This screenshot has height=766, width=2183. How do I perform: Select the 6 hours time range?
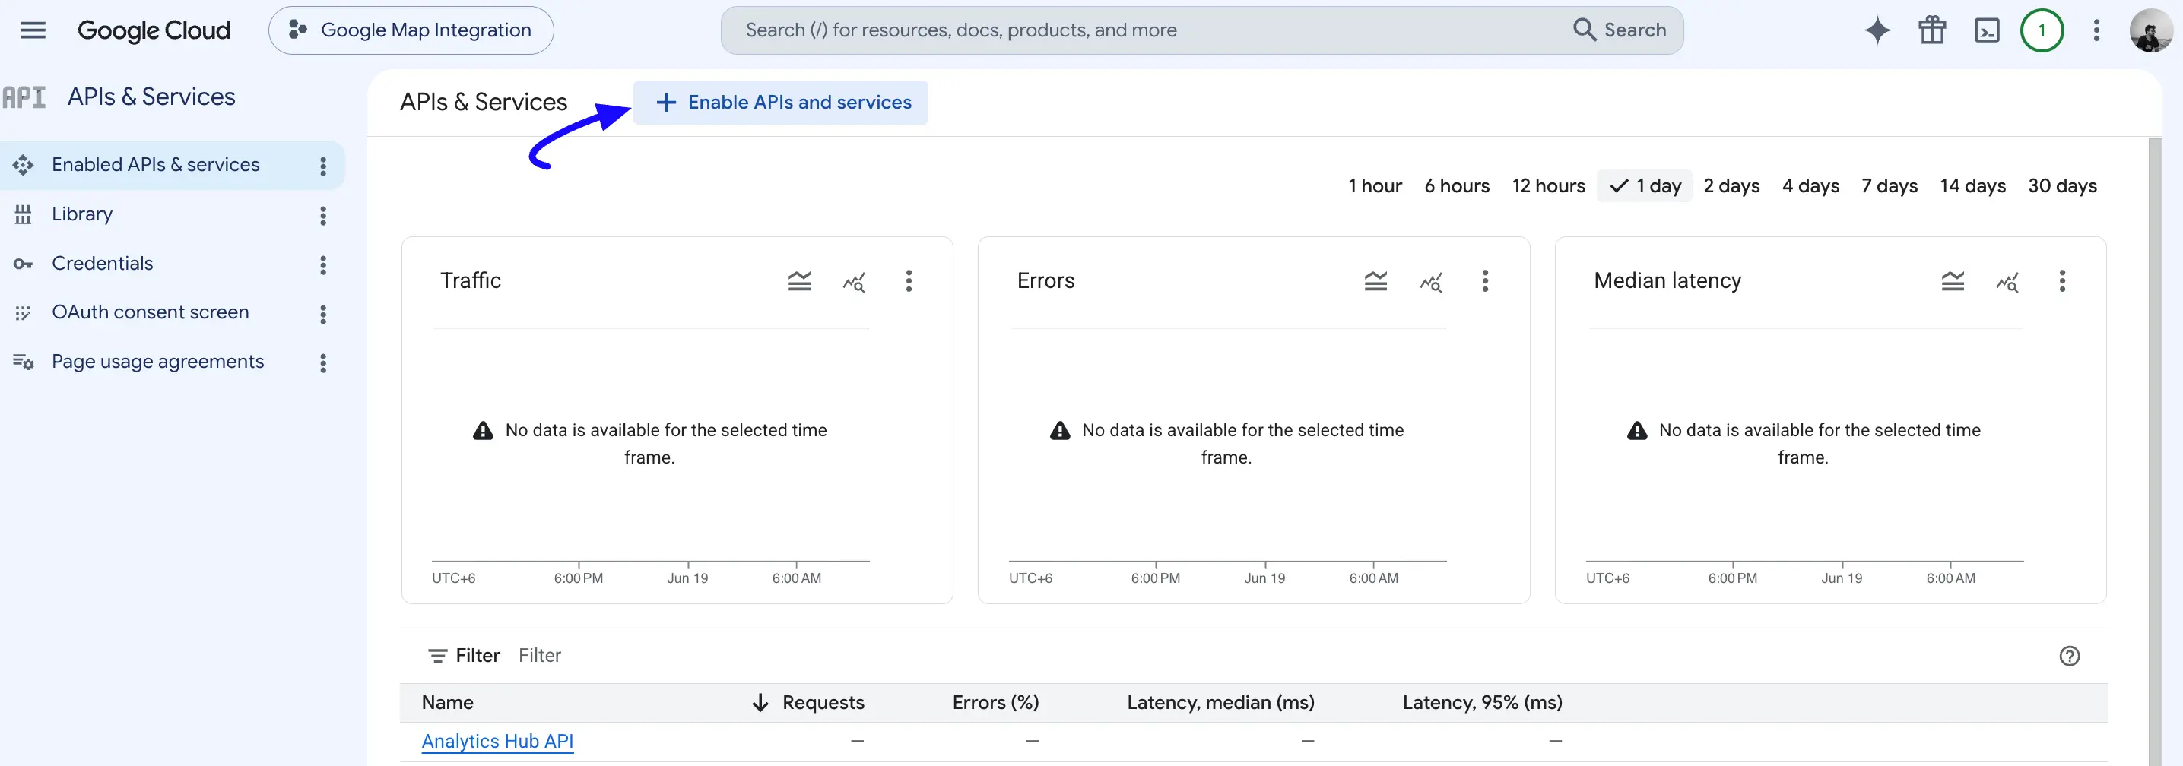point(1457,185)
